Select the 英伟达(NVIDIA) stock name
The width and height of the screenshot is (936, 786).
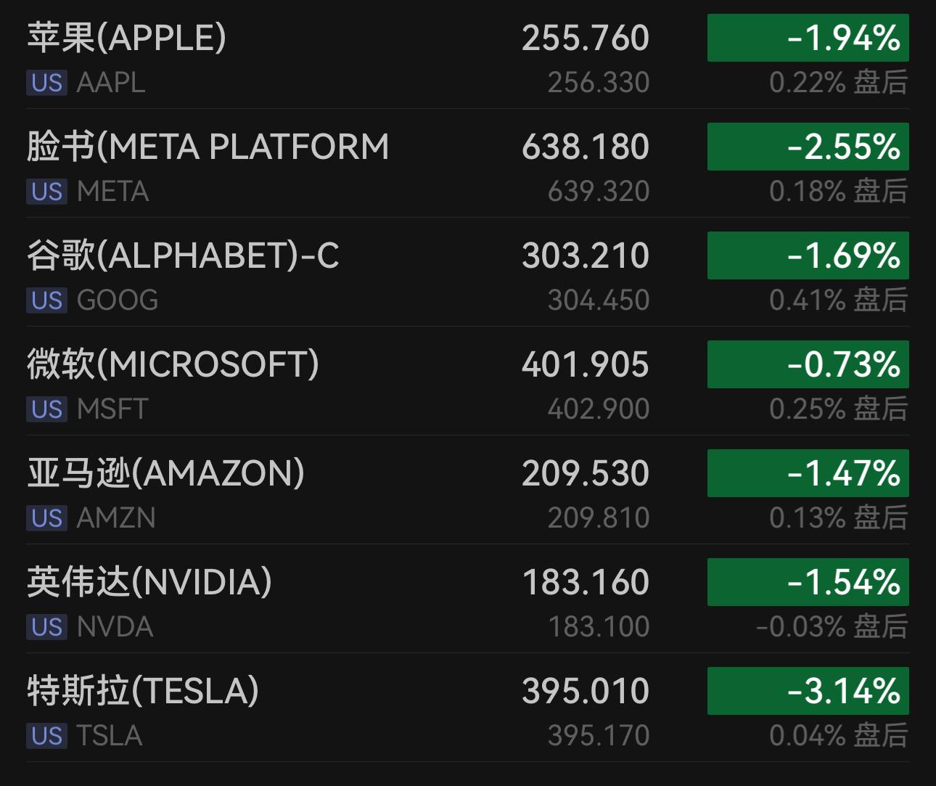click(149, 582)
